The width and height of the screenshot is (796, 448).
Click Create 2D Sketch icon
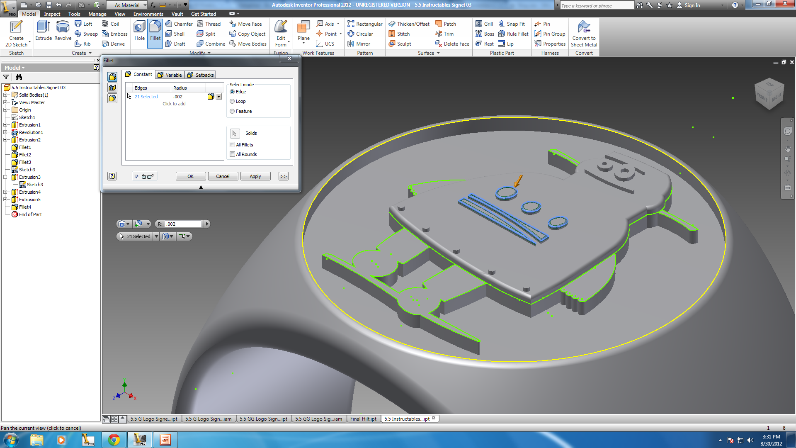[16, 33]
